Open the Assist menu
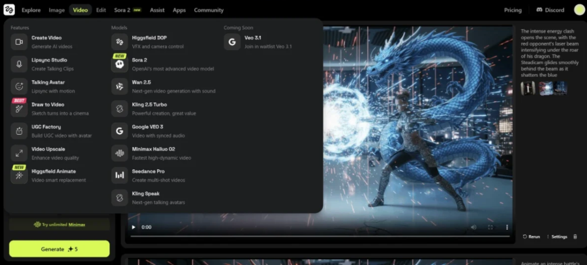 coord(157,10)
